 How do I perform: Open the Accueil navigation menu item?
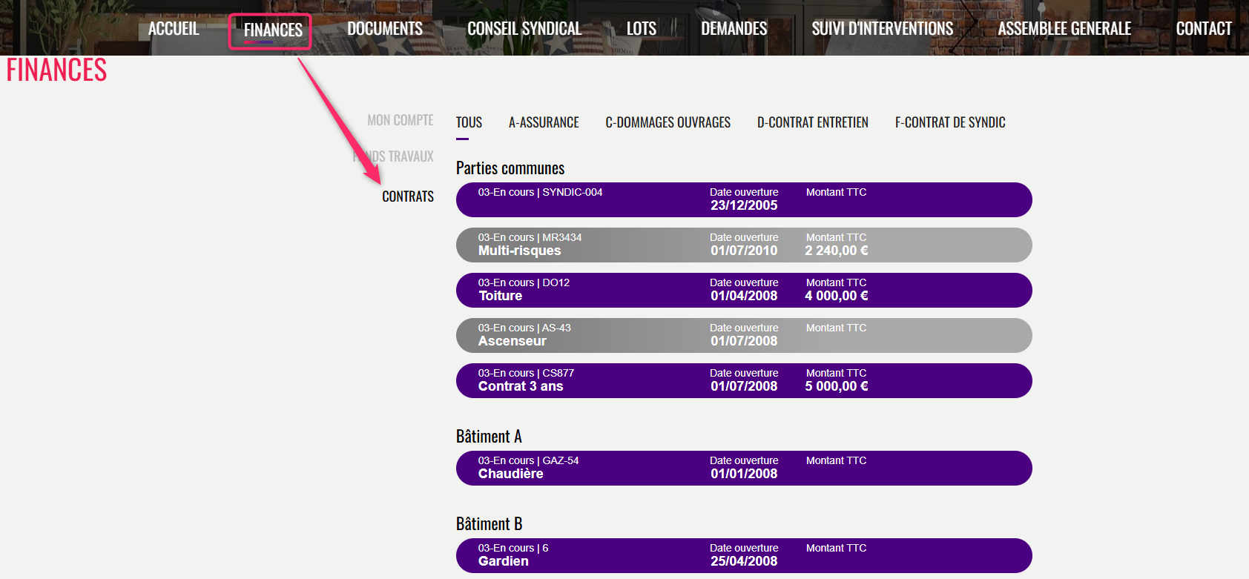click(174, 29)
